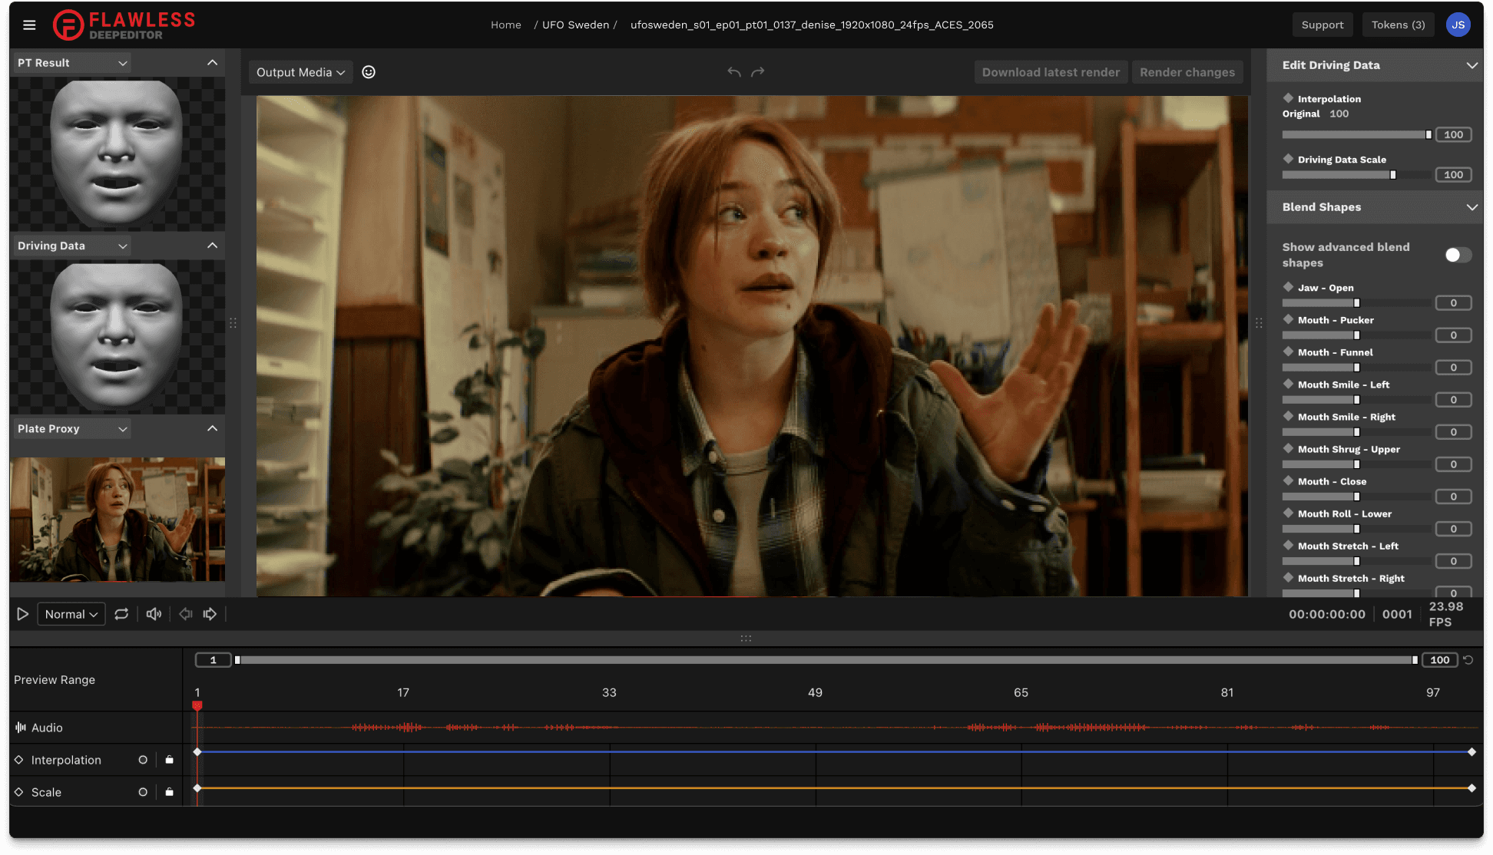The width and height of the screenshot is (1493, 855).
Task: Click Download latest render
Action: [1051, 72]
